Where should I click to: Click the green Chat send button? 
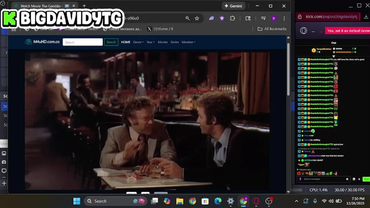pos(366,179)
